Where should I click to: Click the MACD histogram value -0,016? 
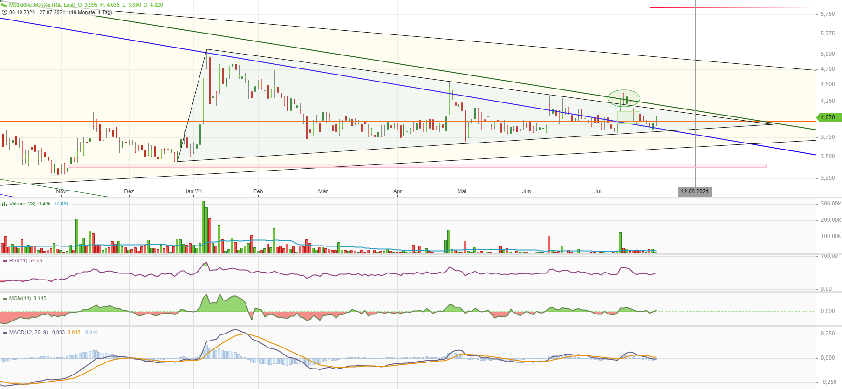click(x=91, y=333)
